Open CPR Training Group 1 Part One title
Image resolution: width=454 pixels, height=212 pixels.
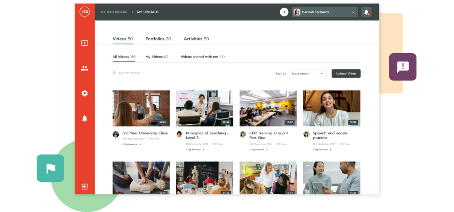(x=269, y=136)
